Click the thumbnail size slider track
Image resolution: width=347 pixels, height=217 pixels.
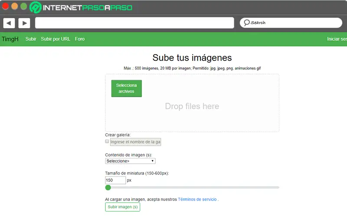tap(192, 187)
